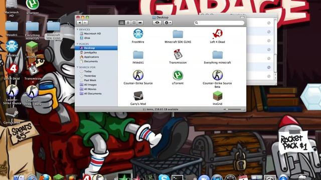Click the Left 4 Dead desktop icon
Screen dimensions: 321x180
coord(12,68)
